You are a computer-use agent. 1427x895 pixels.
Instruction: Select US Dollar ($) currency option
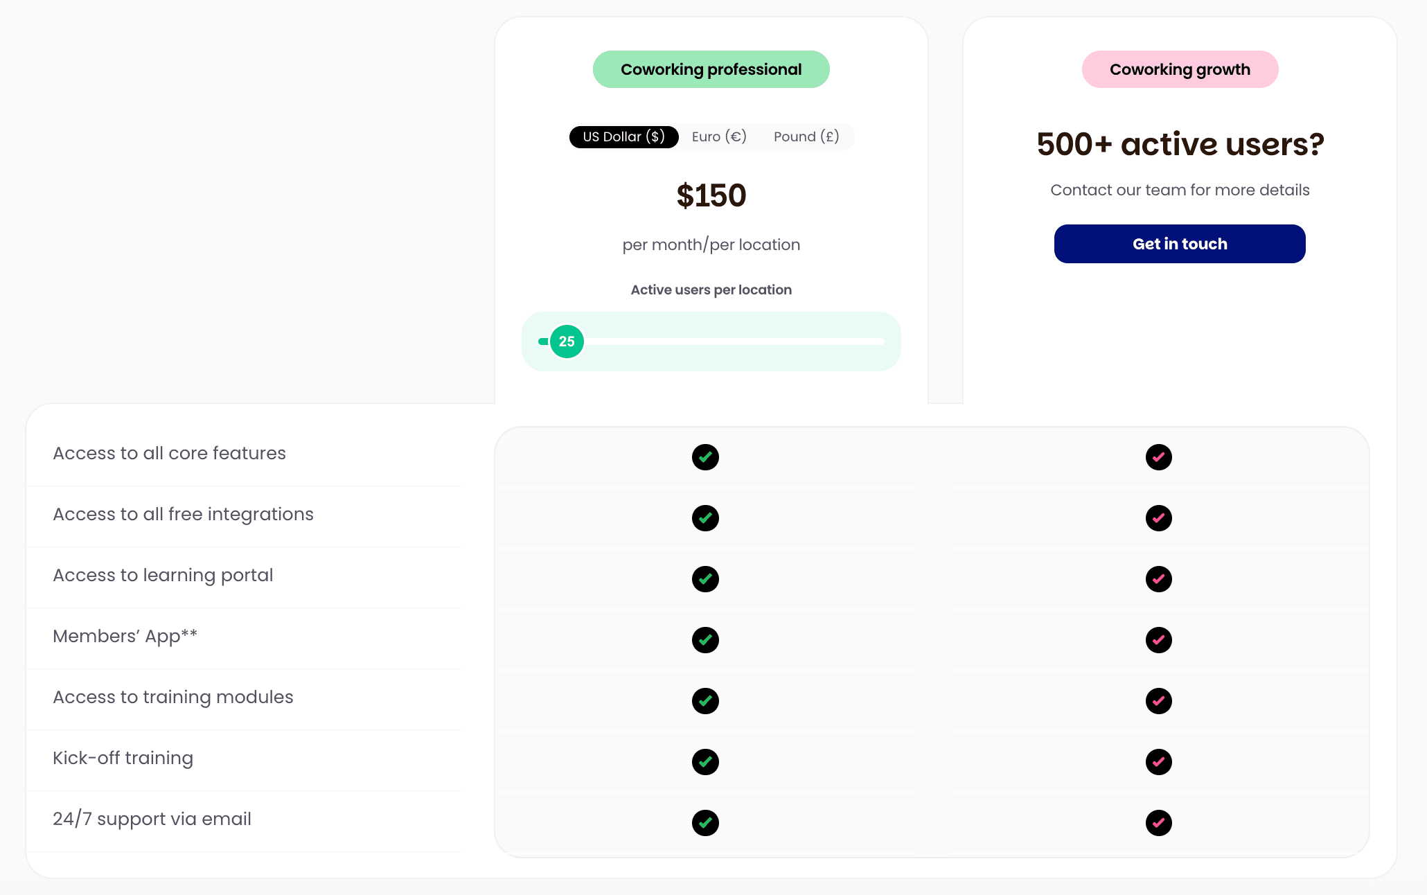pyautogui.click(x=623, y=137)
